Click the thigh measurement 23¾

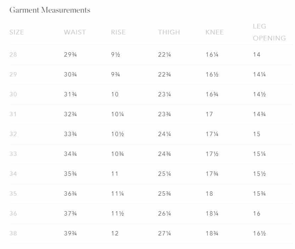click(164, 114)
